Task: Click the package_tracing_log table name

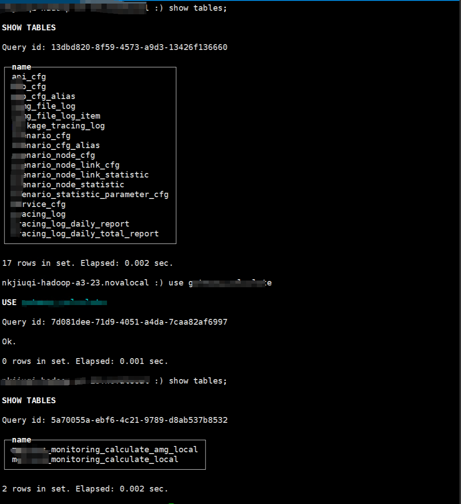Action: click(62, 126)
